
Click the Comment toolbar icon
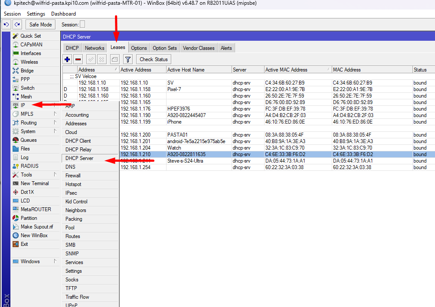click(x=114, y=59)
